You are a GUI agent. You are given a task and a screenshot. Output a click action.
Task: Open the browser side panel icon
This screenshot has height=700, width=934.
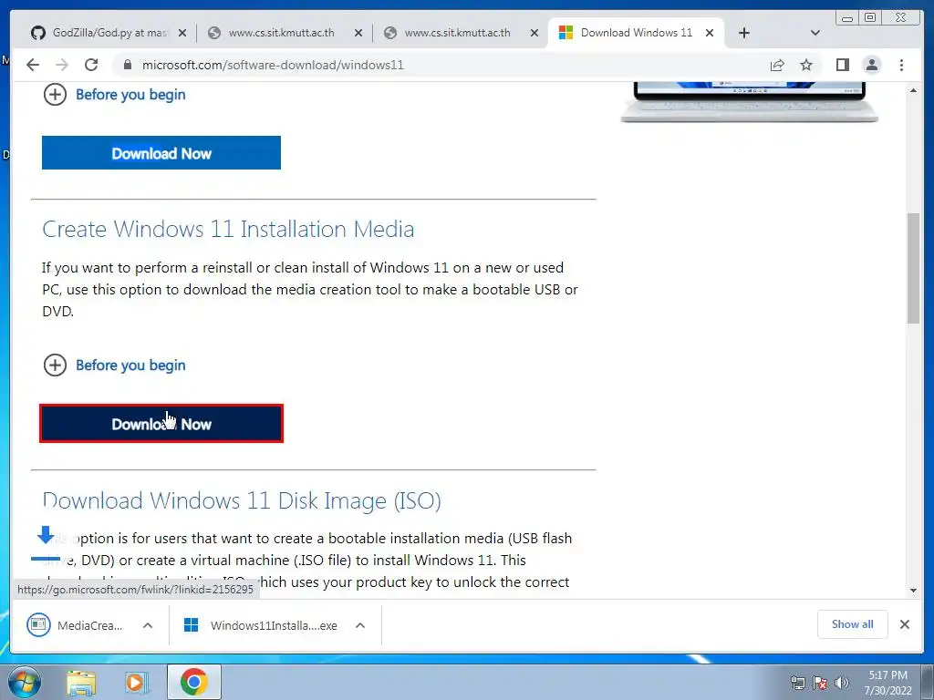[x=842, y=65]
